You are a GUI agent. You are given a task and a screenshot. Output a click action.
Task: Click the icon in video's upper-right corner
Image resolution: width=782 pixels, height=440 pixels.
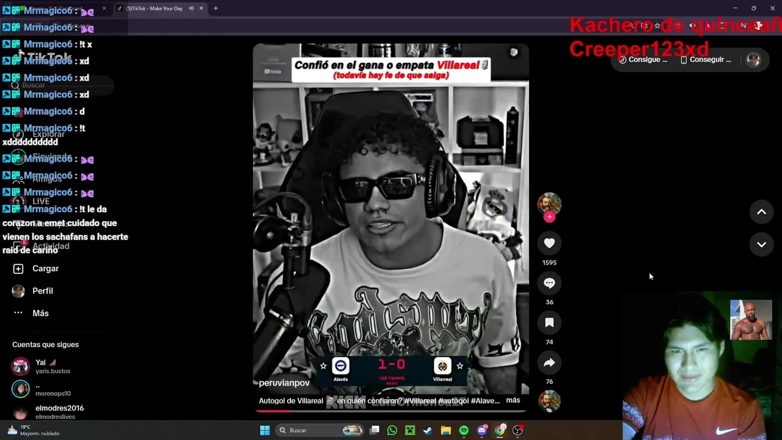point(514,53)
